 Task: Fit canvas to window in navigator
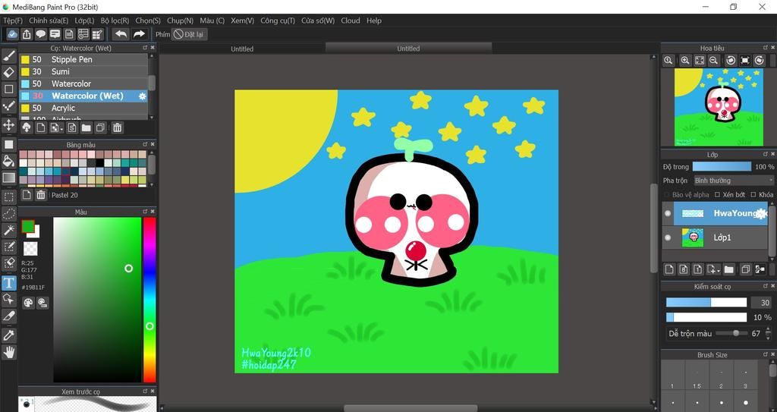699,61
